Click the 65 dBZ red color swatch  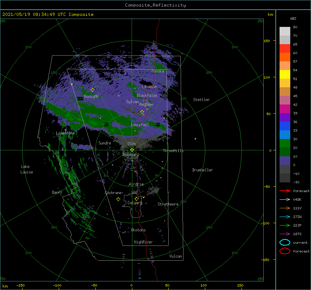pyautogui.click(x=285, y=49)
